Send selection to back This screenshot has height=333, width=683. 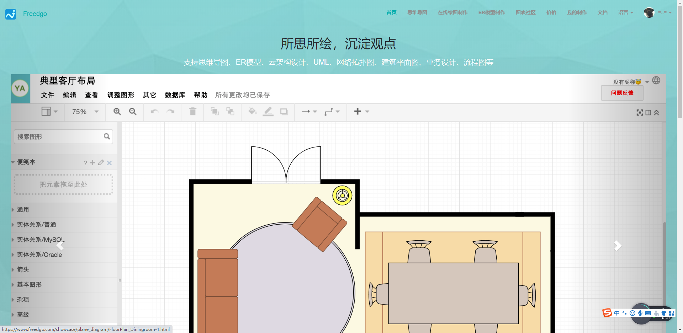(x=231, y=112)
